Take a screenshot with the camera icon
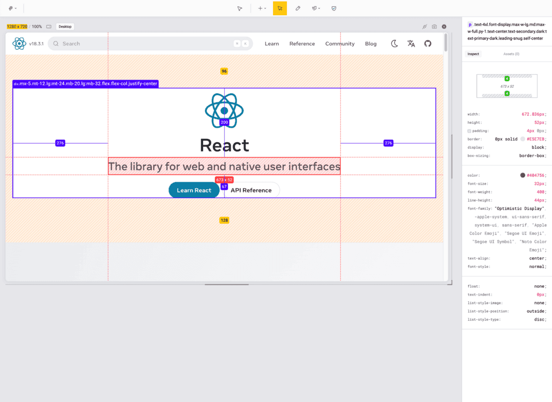 click(434, 27)
